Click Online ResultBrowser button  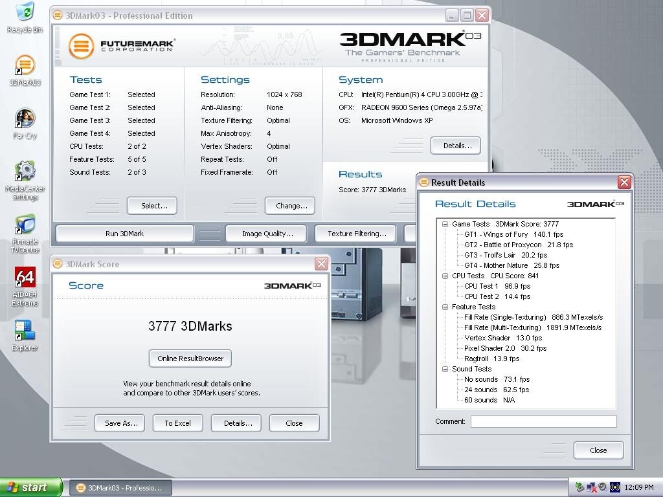190,359
